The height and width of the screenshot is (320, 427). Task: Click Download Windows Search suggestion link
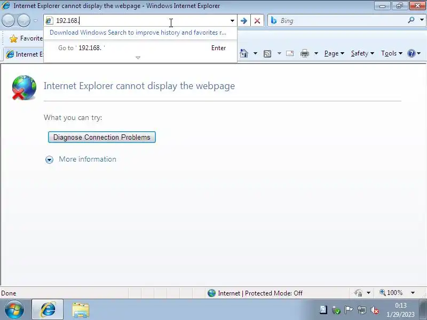pos(138,33)
